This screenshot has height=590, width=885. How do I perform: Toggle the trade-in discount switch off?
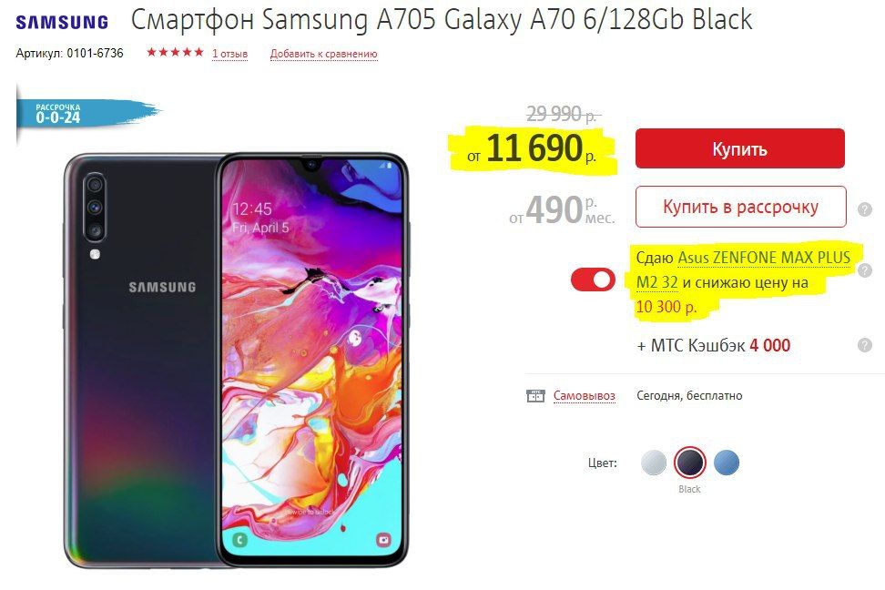pyautogui.click(x=593, y=280)
